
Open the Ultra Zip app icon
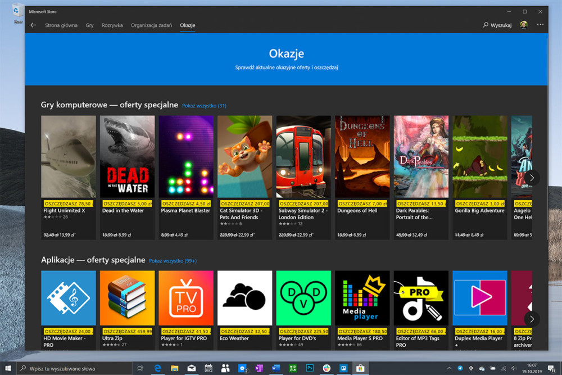pos(127,298)
